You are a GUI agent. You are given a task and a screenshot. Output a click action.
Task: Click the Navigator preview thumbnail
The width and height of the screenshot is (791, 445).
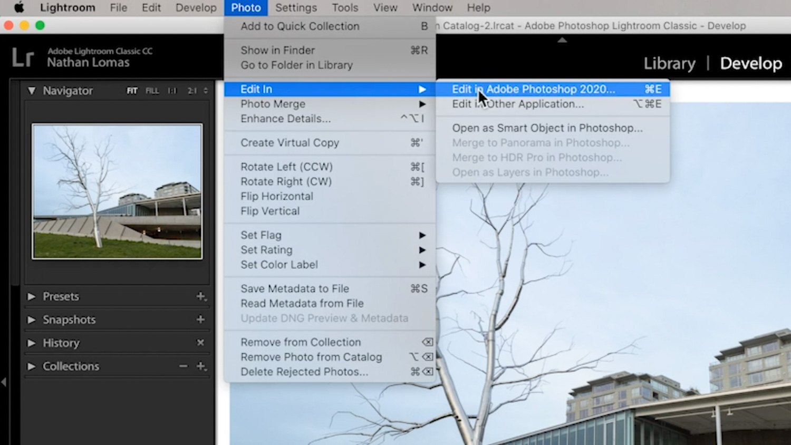pyautogui.click(x=117, y=192)
